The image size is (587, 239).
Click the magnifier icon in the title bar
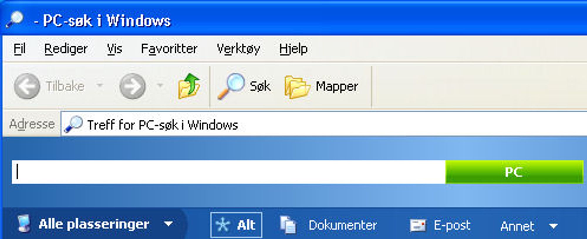coord(15,19)
